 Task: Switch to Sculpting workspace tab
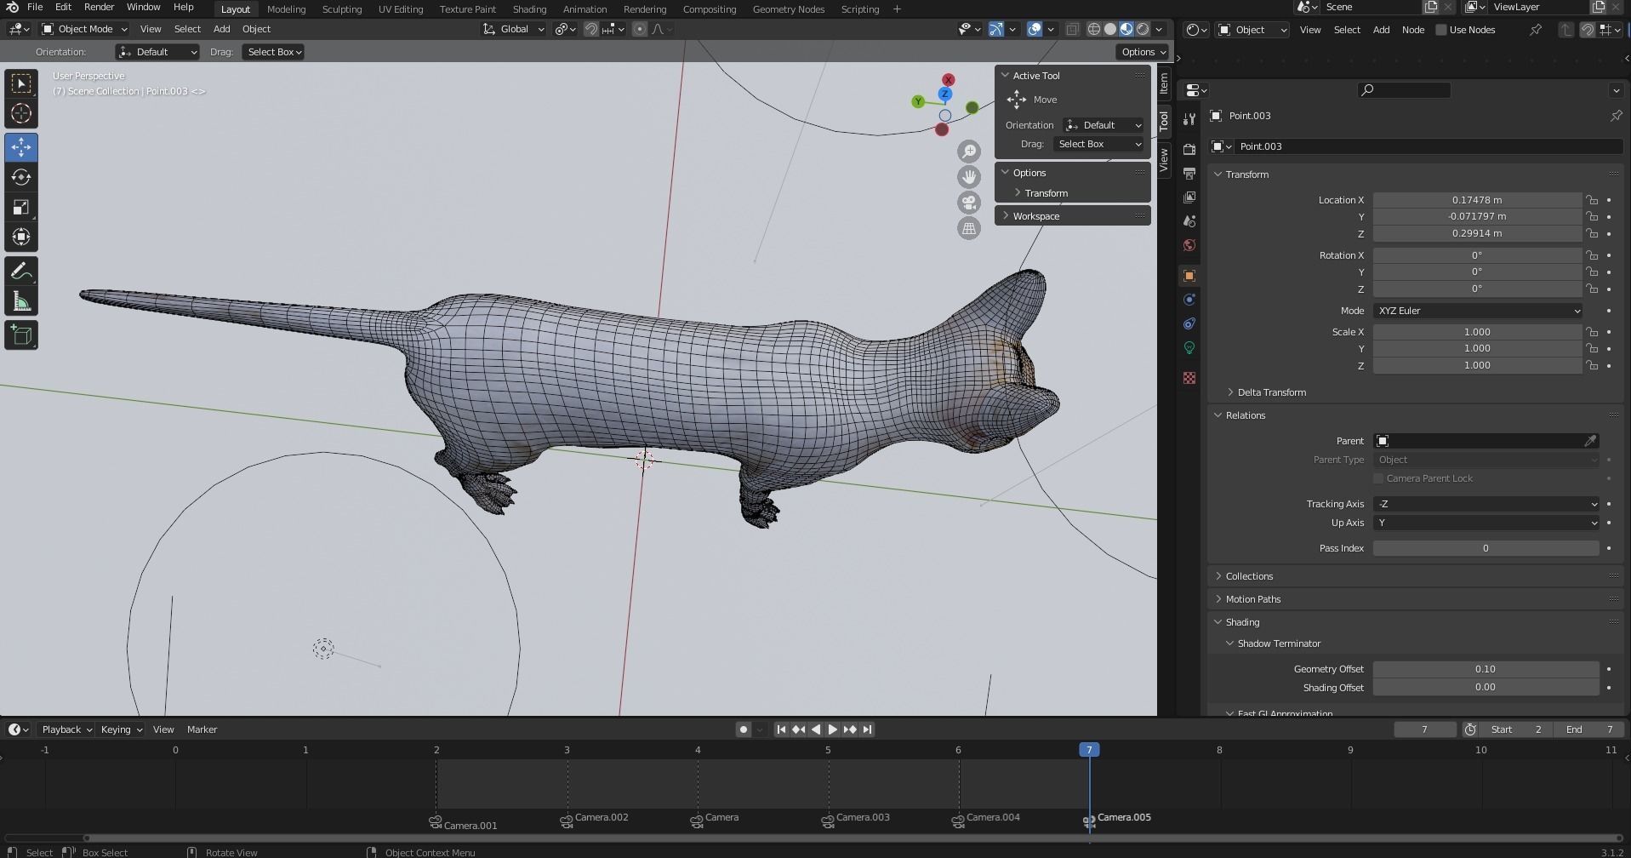click(x=341, y=9)
